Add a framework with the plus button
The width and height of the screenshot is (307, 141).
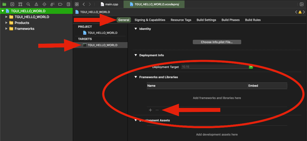coord(150,110)
